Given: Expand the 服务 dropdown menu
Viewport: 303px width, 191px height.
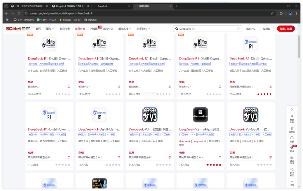Looking at the screenshot, I should tap(50, 29).
